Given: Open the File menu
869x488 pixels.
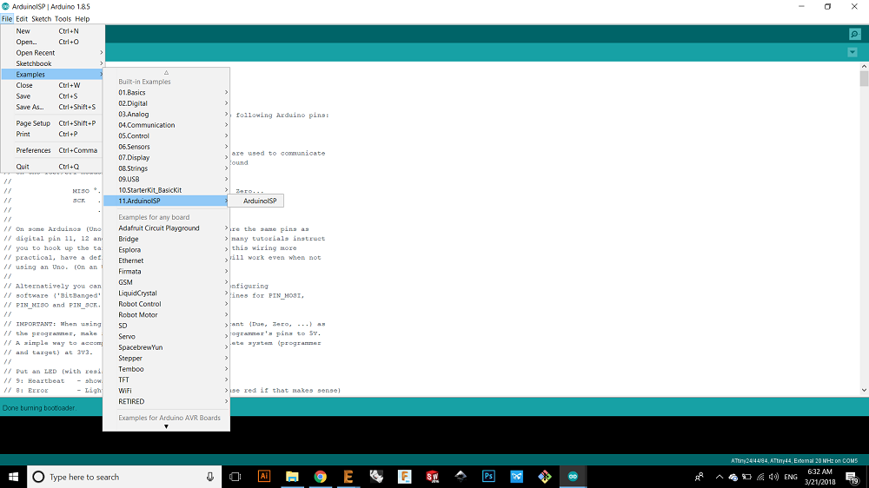Looking at the screenshot, I should 7,19.
